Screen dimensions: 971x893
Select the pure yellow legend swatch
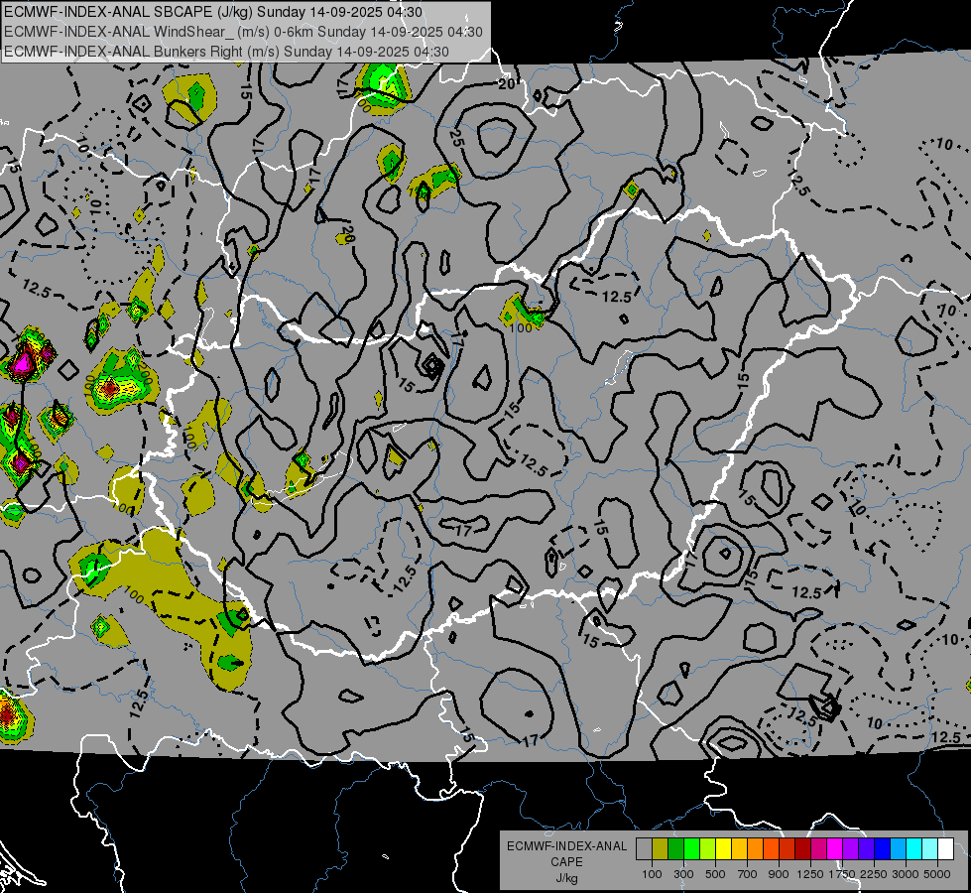pyautogui.click(x=723, y=848)
